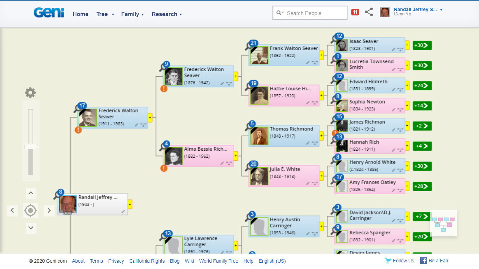Click the +30 expander next to Isaac Seaver
The image size is (479, 269).
coord(422,45)
